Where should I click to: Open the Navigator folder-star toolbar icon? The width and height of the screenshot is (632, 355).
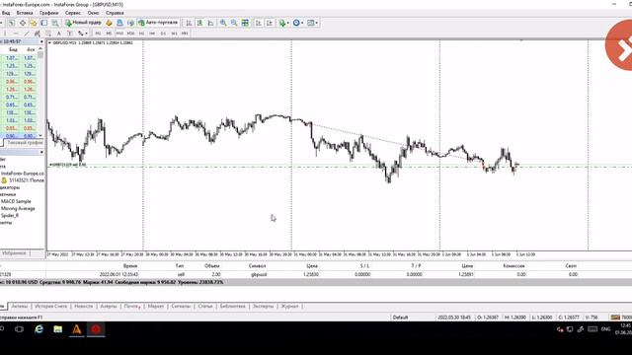pos(33,23)
